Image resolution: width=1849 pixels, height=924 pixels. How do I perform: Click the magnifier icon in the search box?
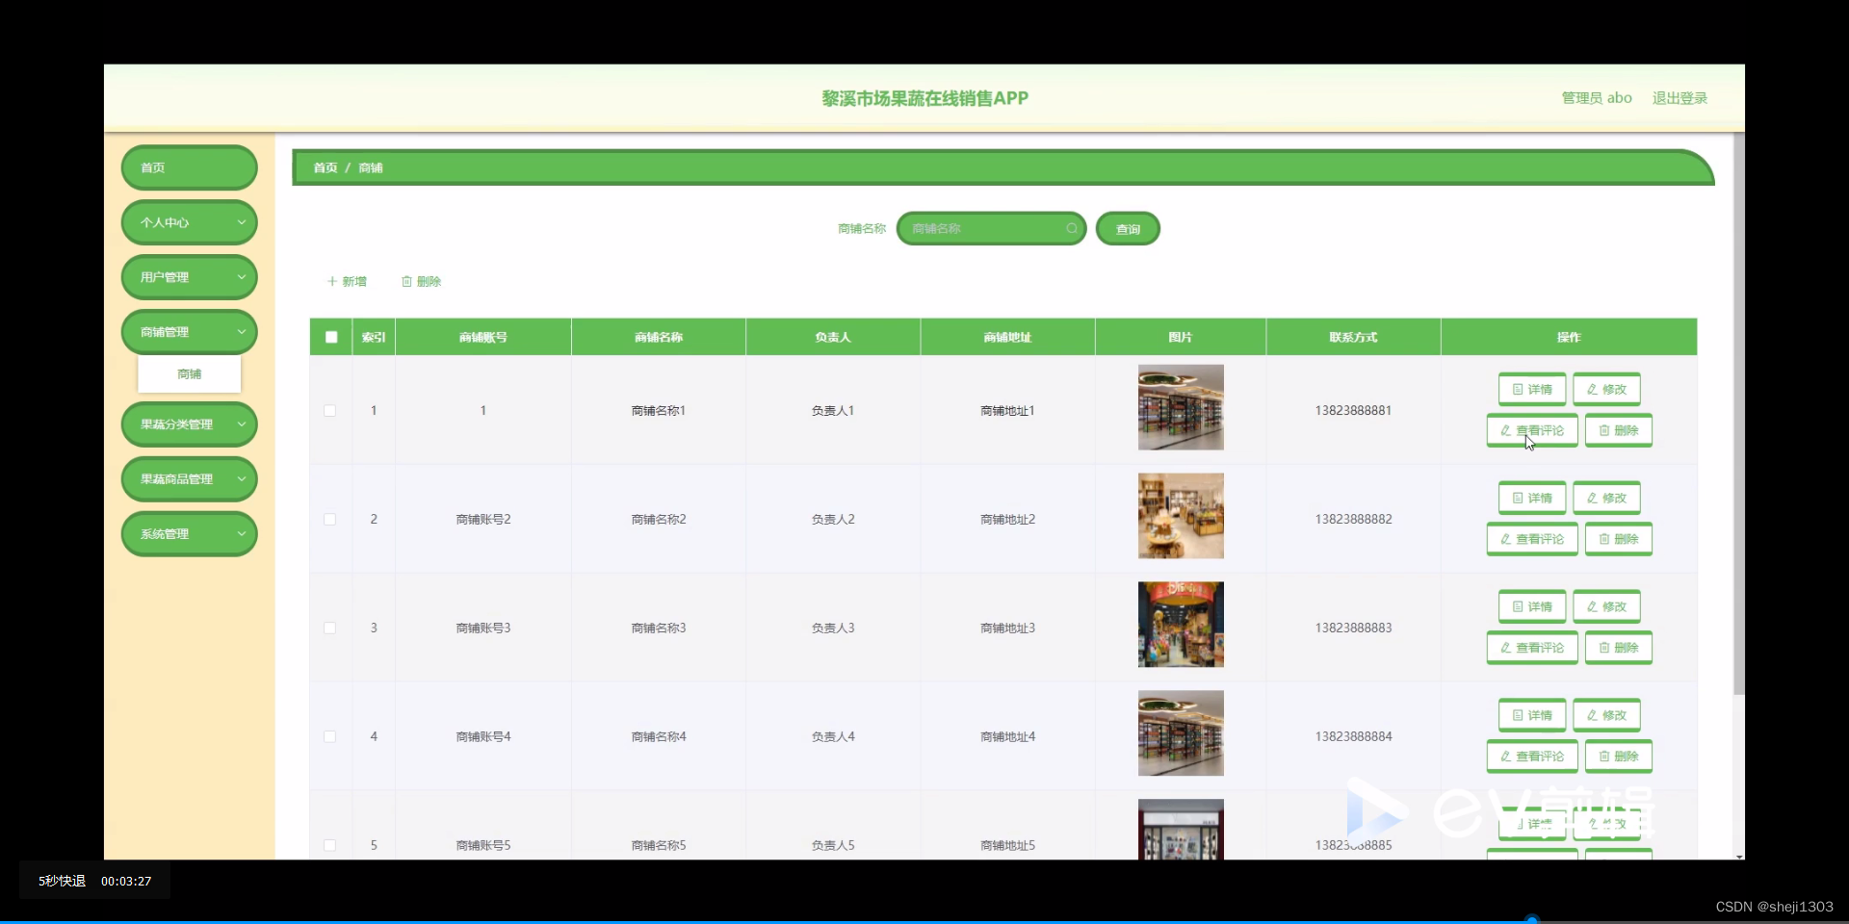[x=1072, y=228]
